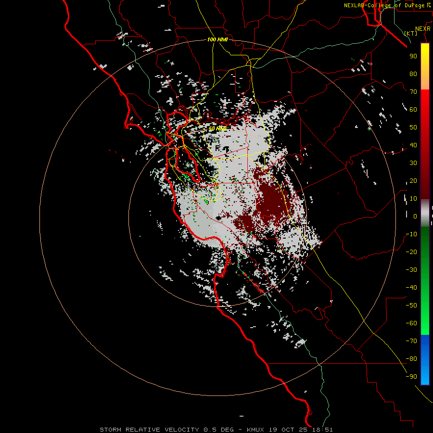433x433 pixels.
Task: Click the blue bottom segment of color bar
Action: tap(425, 360)
